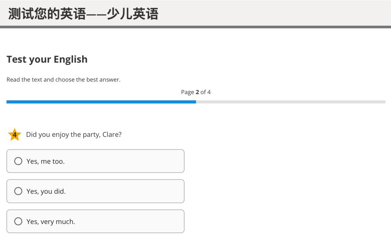Select the 'Yes, you did.' radio button

tap(18, 191)
